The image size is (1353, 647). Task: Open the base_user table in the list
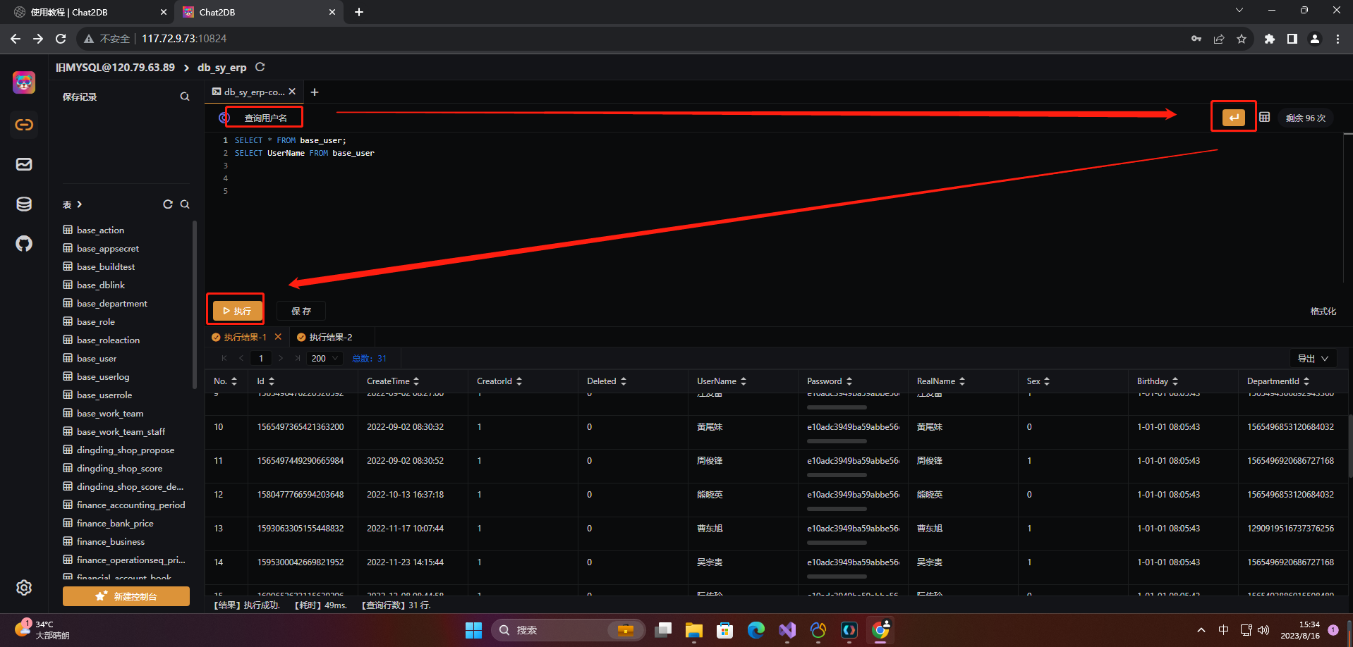[97, 358]
